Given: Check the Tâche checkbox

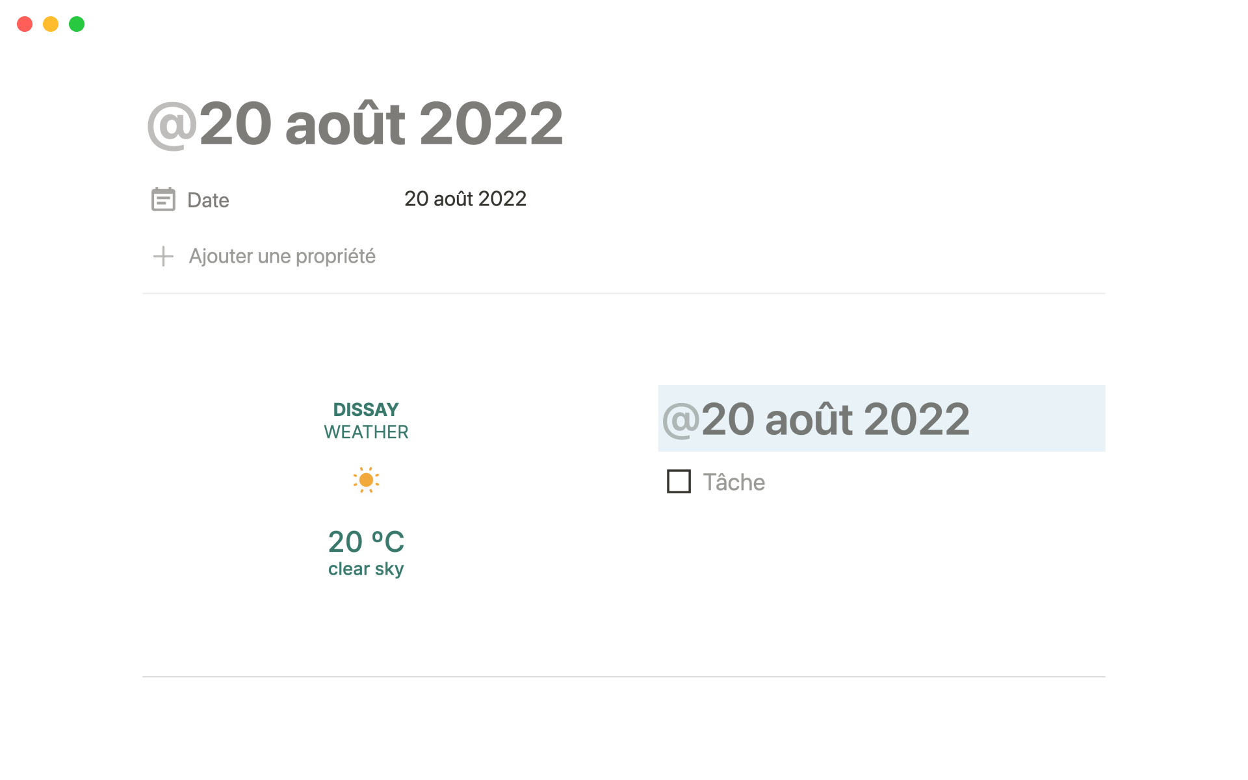Looking at the screenshot, I should coord(679,482).
